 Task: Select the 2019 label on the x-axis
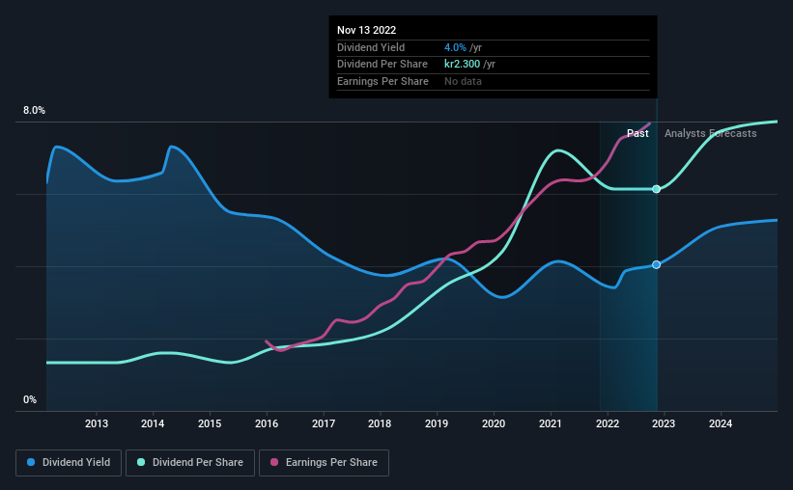click(x=437, y=423)
